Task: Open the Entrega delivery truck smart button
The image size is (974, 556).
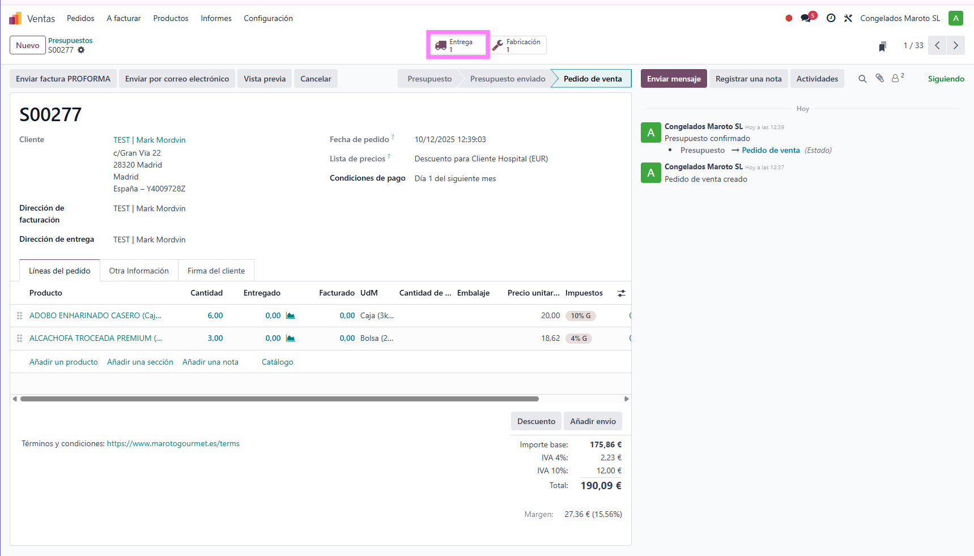Action: tap(458, 45)
